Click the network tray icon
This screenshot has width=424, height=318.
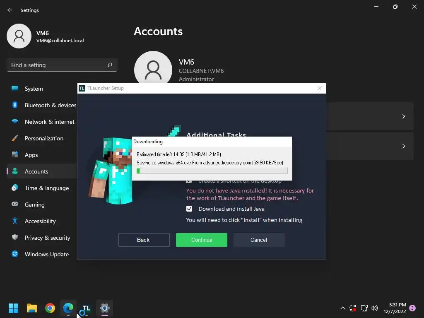364,308
